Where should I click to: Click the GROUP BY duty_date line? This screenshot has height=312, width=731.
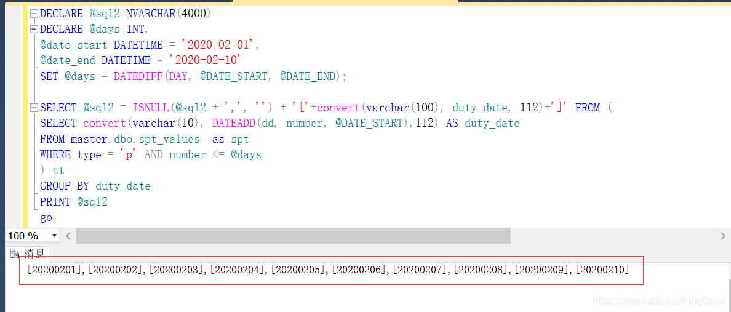coord(95,186)
